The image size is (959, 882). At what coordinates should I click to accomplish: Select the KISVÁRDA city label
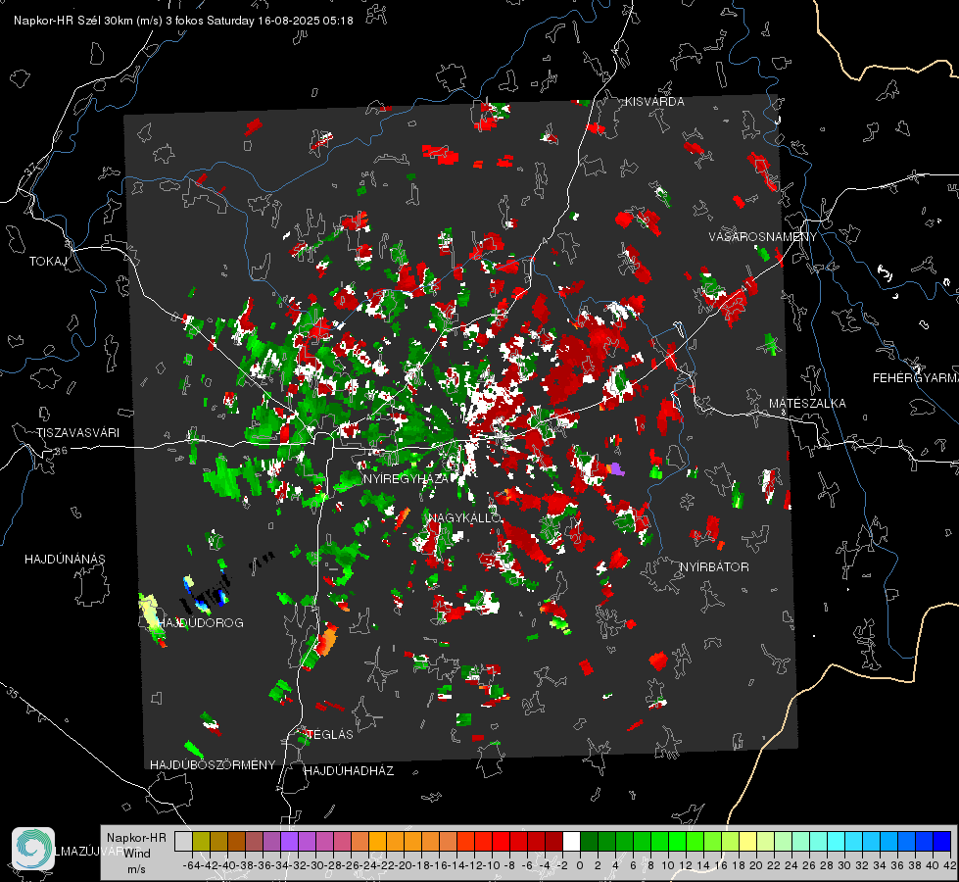coord(654,102)
